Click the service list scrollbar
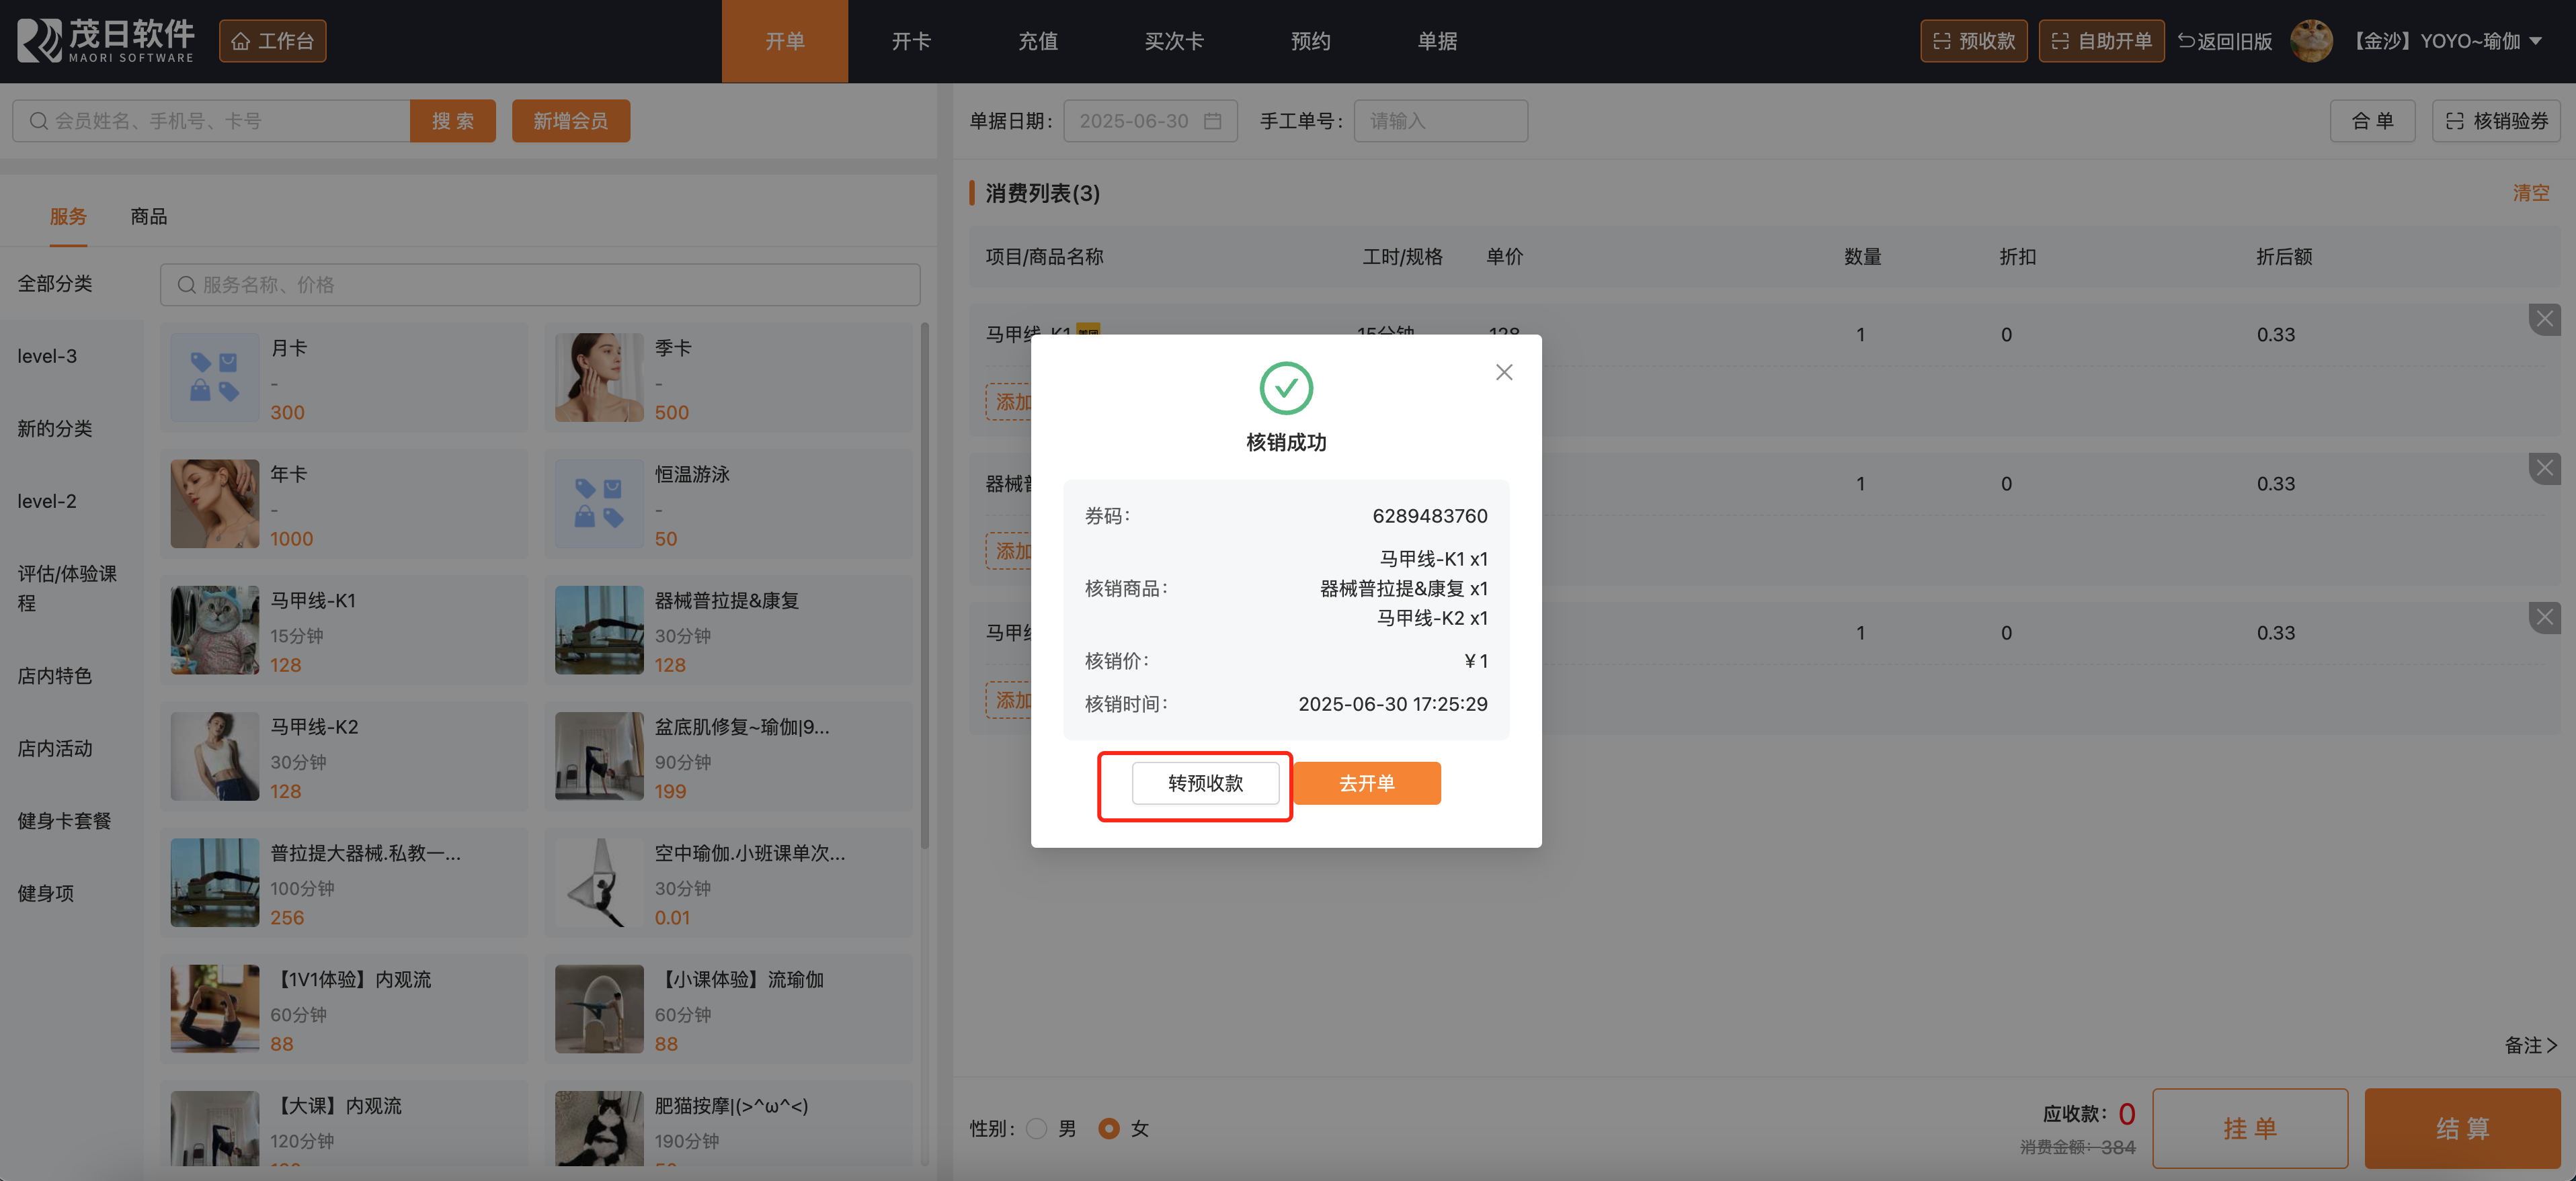Image resolution: width=2576 pixels, height=1181 pixels. pos(924,584)
